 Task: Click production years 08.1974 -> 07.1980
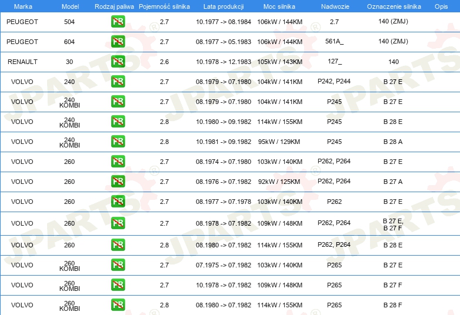224,162
